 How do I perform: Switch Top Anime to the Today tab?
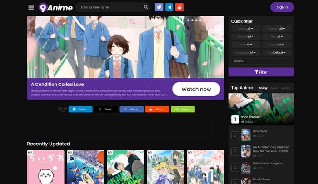[x=263, y=88]
